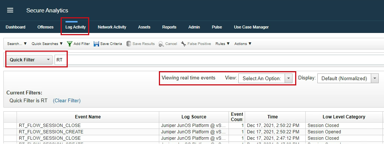
Task: Open the hamburger navigation menu
Action: click(10, 10)
